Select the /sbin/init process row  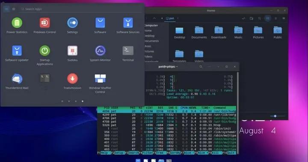[x=166, y=129]
